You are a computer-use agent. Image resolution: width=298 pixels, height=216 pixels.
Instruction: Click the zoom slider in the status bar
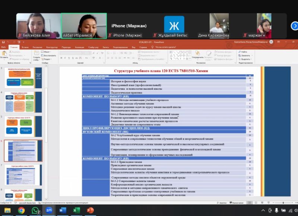[283, 203]
